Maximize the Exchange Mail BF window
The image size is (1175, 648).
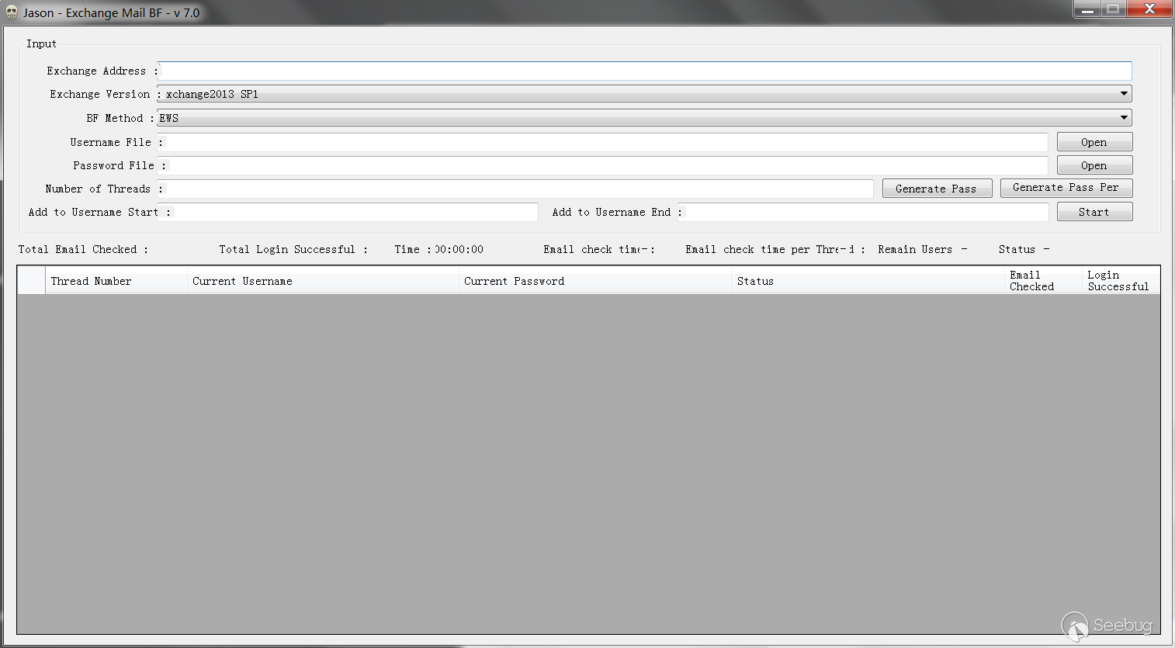[1112, 9]
